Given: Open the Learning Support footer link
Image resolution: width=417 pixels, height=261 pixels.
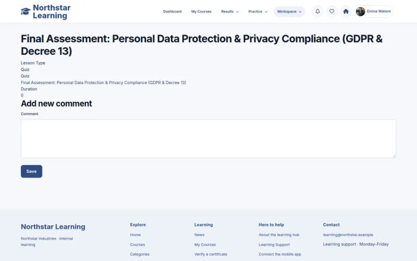Looking at the screenshot, I should click(274, 244).
